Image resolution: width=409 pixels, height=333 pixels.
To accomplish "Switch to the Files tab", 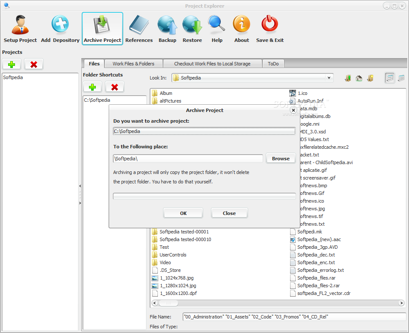I will point(94,64).
